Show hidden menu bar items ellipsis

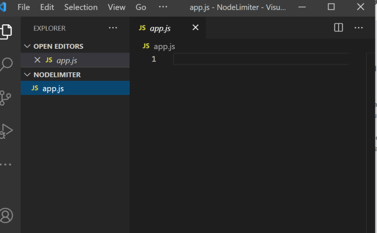coord(163,7)
